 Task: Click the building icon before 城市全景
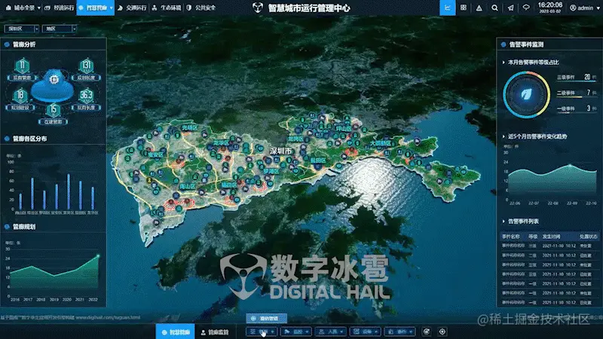click(8, 8)
